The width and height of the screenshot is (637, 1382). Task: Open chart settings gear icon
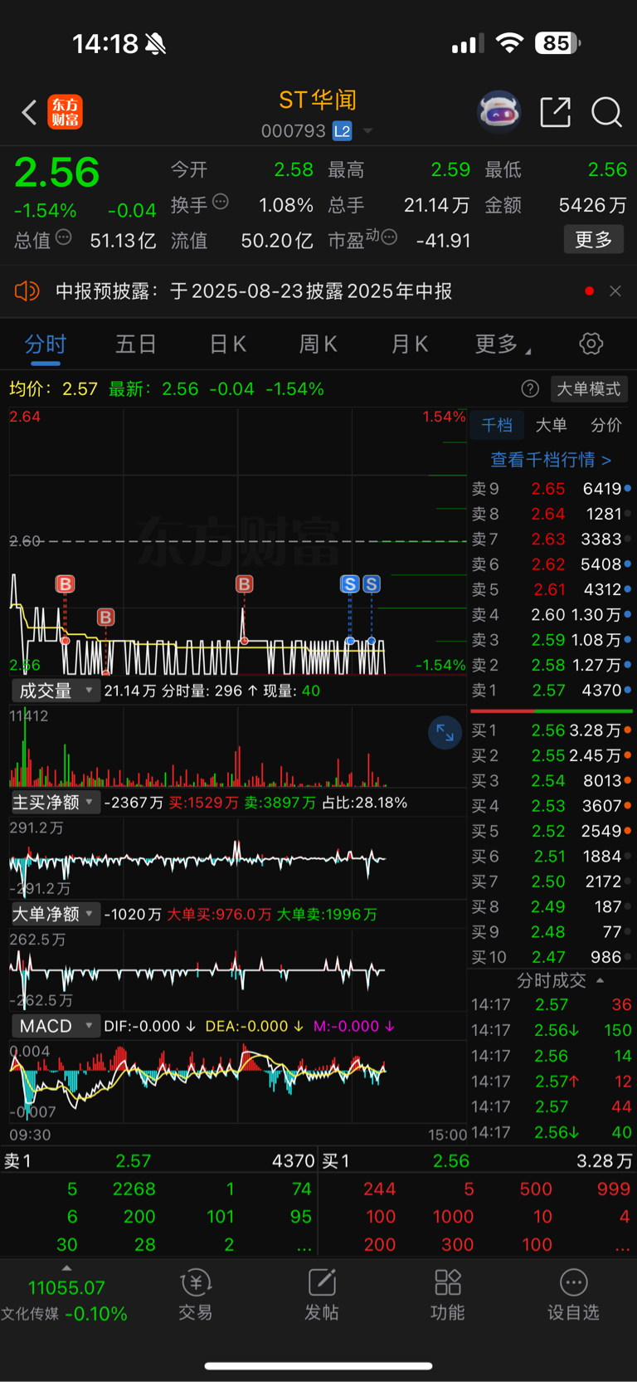coord(591,344)
